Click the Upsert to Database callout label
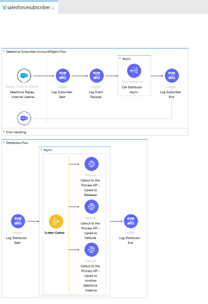Image resolution: width=208 pixels, height=304 pixels. (x=91, y=188)
